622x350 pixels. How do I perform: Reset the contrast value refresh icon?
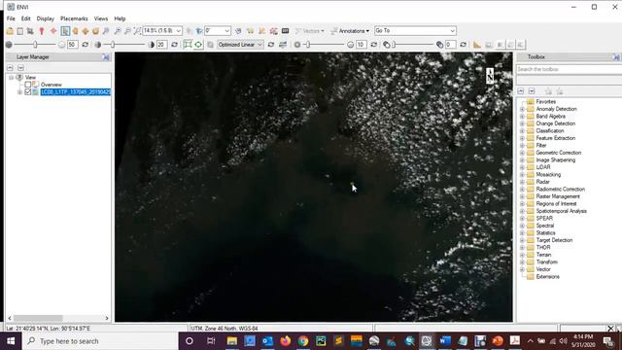click(x=174, y=45)
